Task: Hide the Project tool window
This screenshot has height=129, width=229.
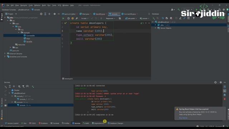Action: (x=59, y=14)
